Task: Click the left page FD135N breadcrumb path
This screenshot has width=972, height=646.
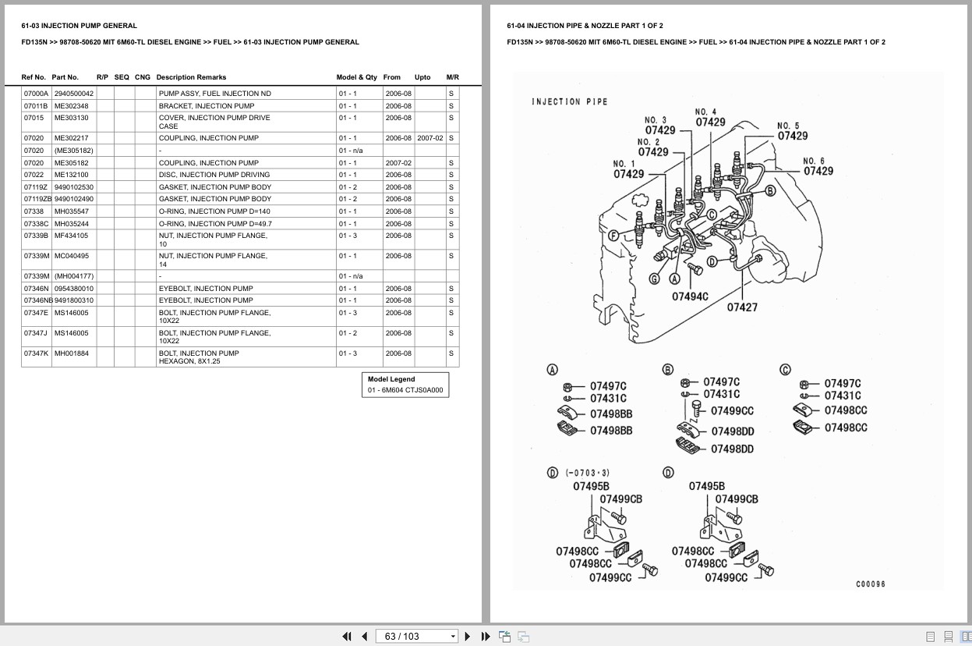Action: (190, 42)
